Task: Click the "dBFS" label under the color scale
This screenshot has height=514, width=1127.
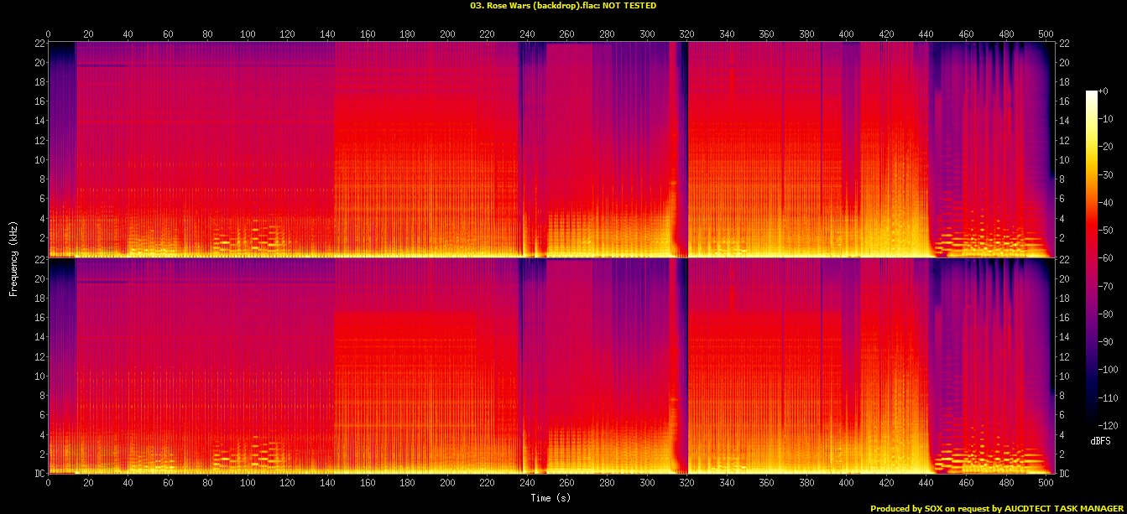Action: (x=1100, y=439)
